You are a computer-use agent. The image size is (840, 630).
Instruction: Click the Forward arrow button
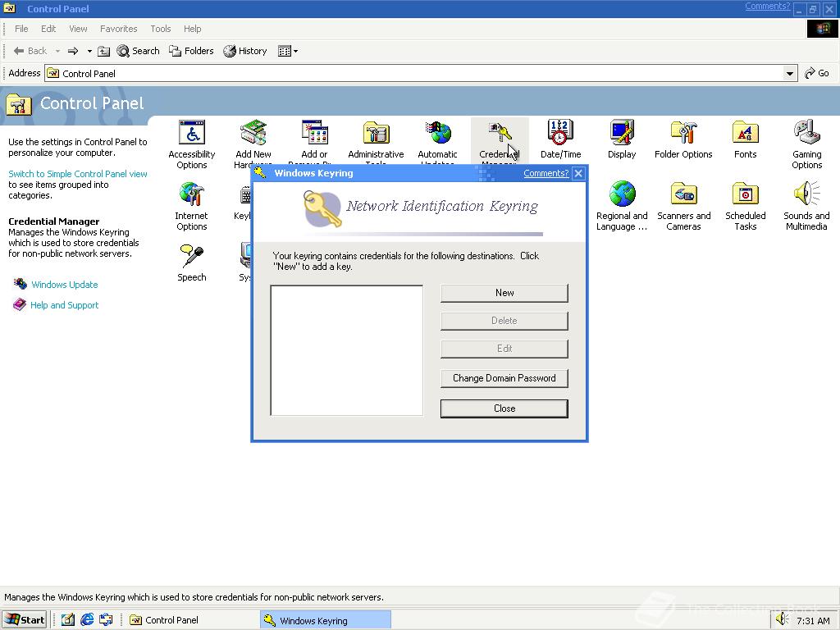coord(73,51)
